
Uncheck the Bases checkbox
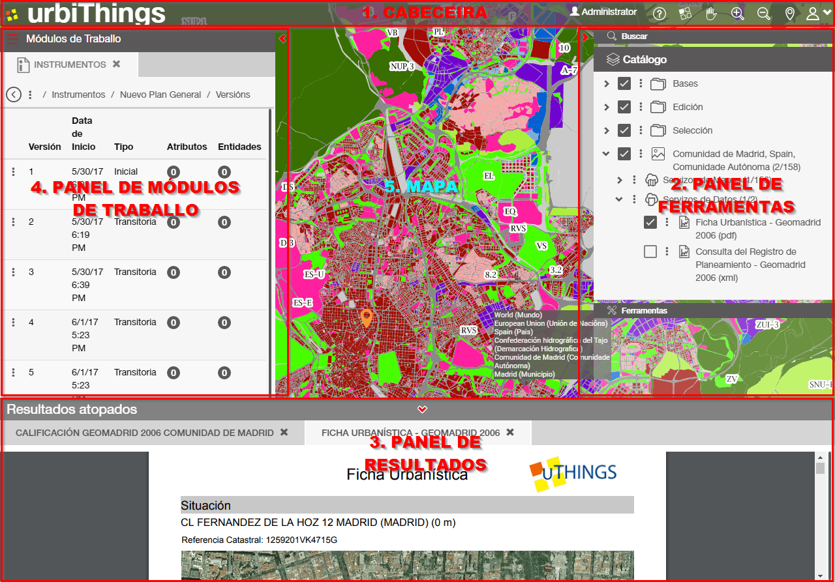624,83
